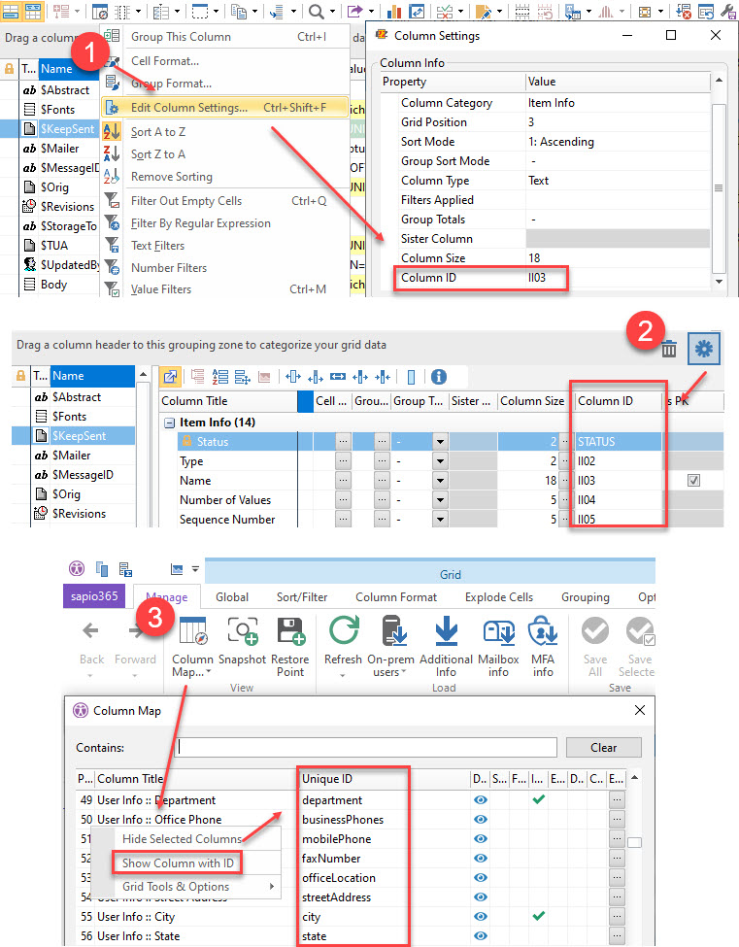
Task: Toggle the checkbox in the Name row
Action: coord(693,481)
